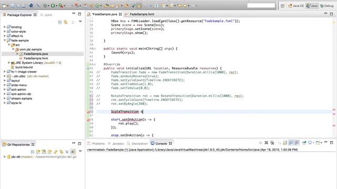Image resolution: width=337 pixels, height=189 pixels.
Task: Open the Declaration tab
Action: (137, 143)
